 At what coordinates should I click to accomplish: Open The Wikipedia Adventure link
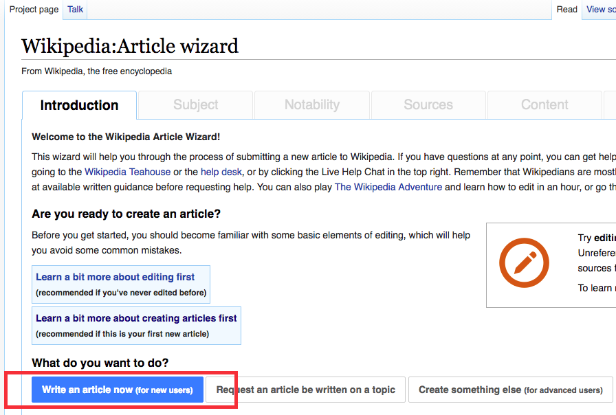tap(388, 187)
